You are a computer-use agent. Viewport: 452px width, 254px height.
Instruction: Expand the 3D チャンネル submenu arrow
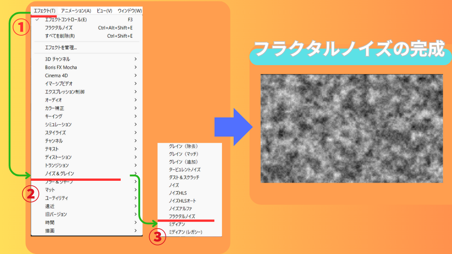pyautogui.click(x=135, y=59)
